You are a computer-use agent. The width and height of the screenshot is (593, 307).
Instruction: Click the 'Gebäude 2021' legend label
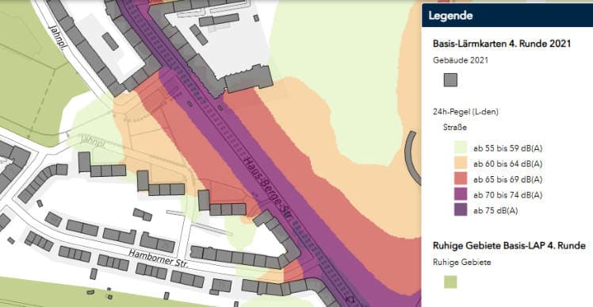point(461,60)
